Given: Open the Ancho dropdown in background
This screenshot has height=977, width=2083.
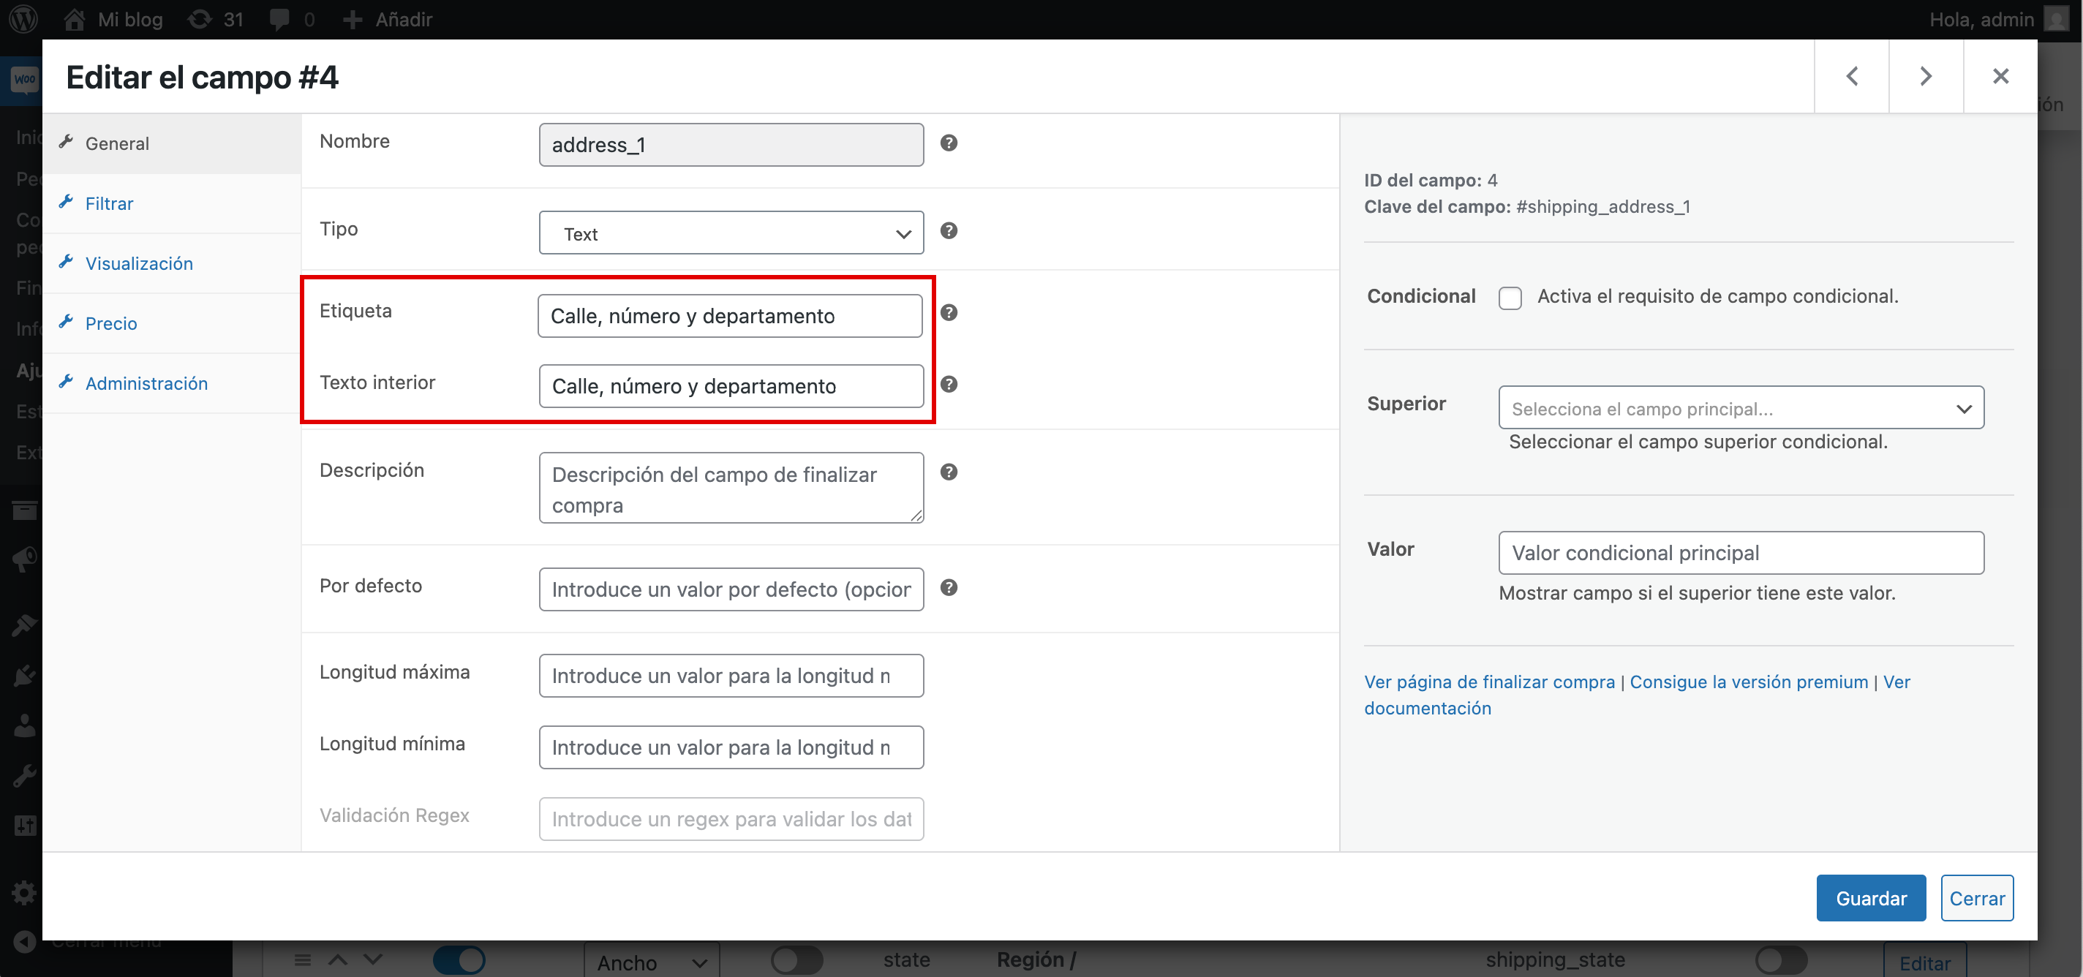Looking at the screenshot, I should pyautogui.click(x=651, y=962).
